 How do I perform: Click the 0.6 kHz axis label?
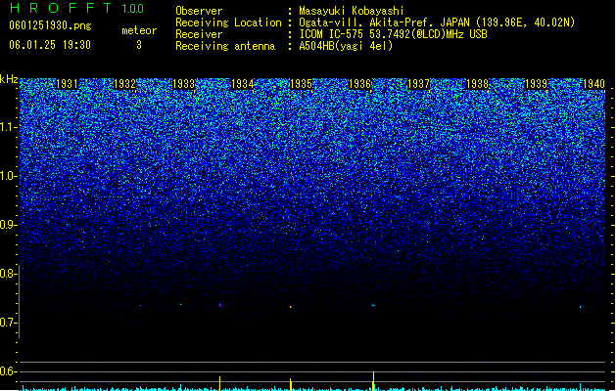[9, 371]
